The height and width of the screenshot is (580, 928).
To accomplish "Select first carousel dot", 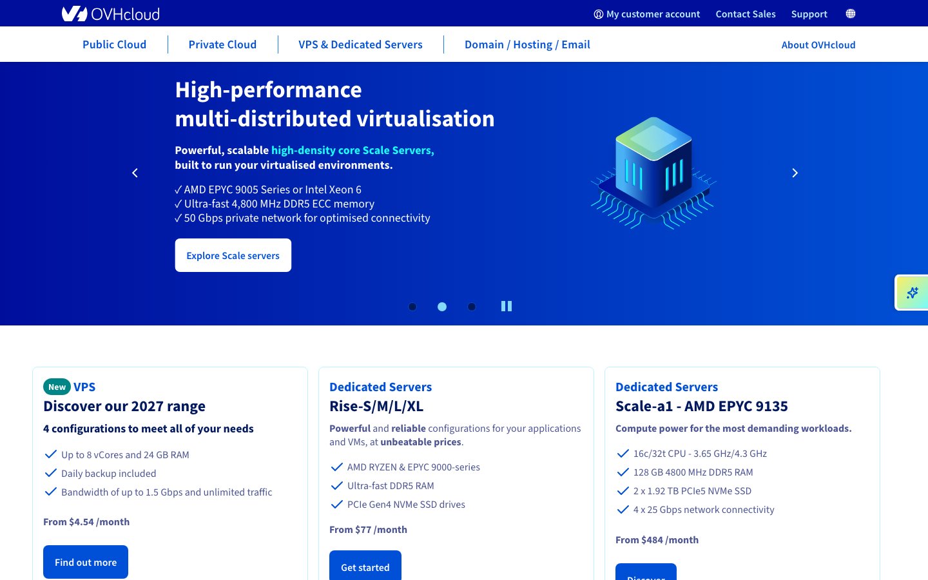I will coord(412,307).
